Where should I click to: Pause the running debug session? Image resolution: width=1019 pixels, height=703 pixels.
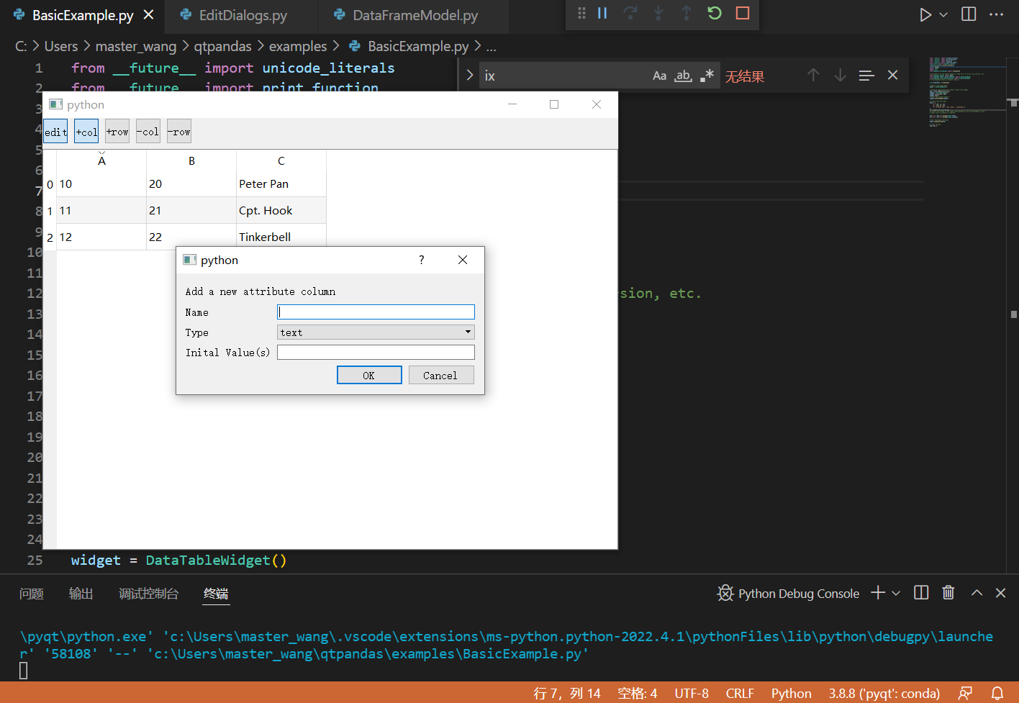pyautogui.click(x=602, y=12)
